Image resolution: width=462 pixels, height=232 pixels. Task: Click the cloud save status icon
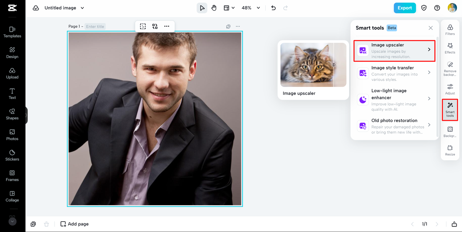[36, 8]
